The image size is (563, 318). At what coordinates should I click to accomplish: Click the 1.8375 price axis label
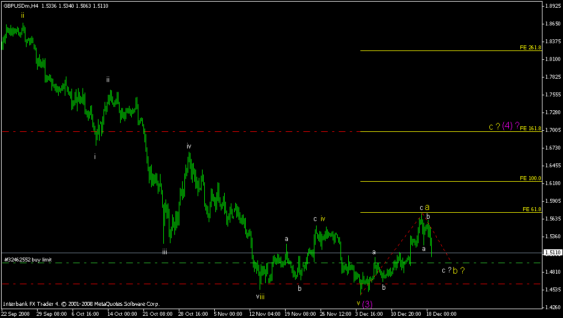[553, 42]
